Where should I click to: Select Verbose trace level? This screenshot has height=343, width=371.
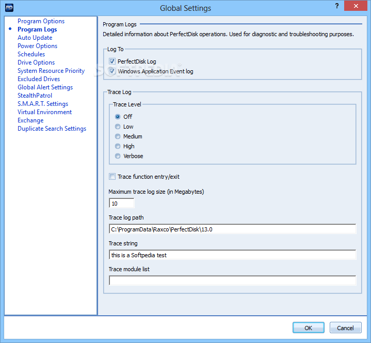(x=118, y=156)
